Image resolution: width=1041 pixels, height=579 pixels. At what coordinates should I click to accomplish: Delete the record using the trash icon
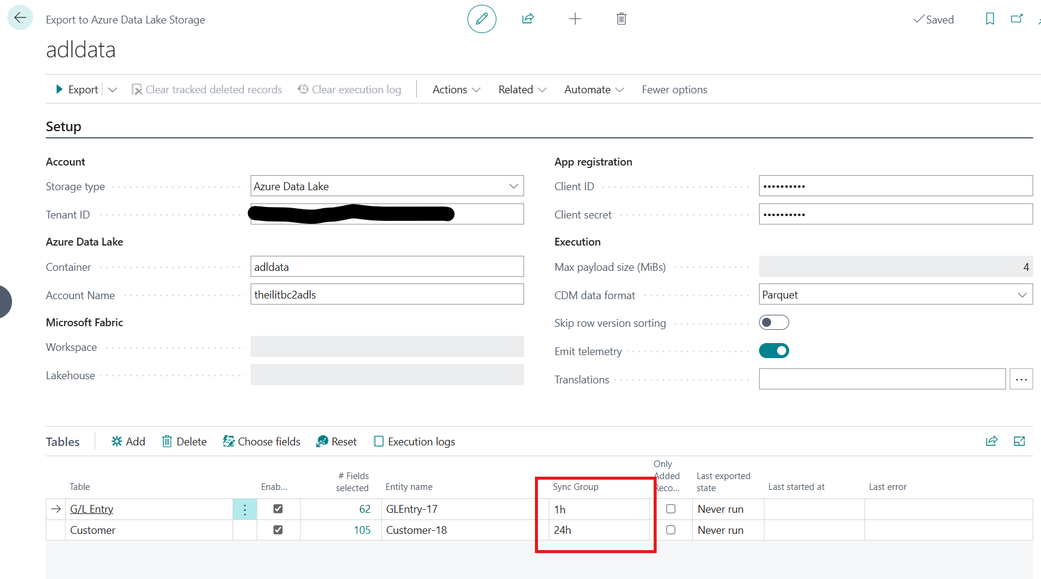click(621, 19)
